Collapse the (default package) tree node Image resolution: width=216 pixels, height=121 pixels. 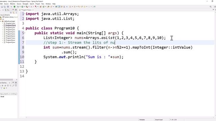1,21
